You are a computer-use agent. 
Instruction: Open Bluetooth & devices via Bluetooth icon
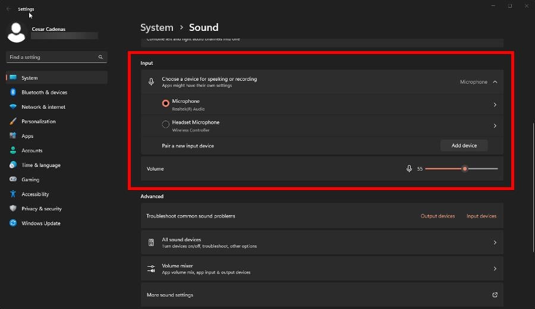(13, 92)
